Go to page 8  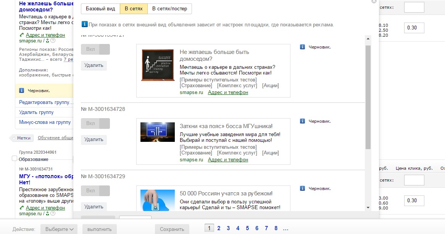tap(276, 228)
